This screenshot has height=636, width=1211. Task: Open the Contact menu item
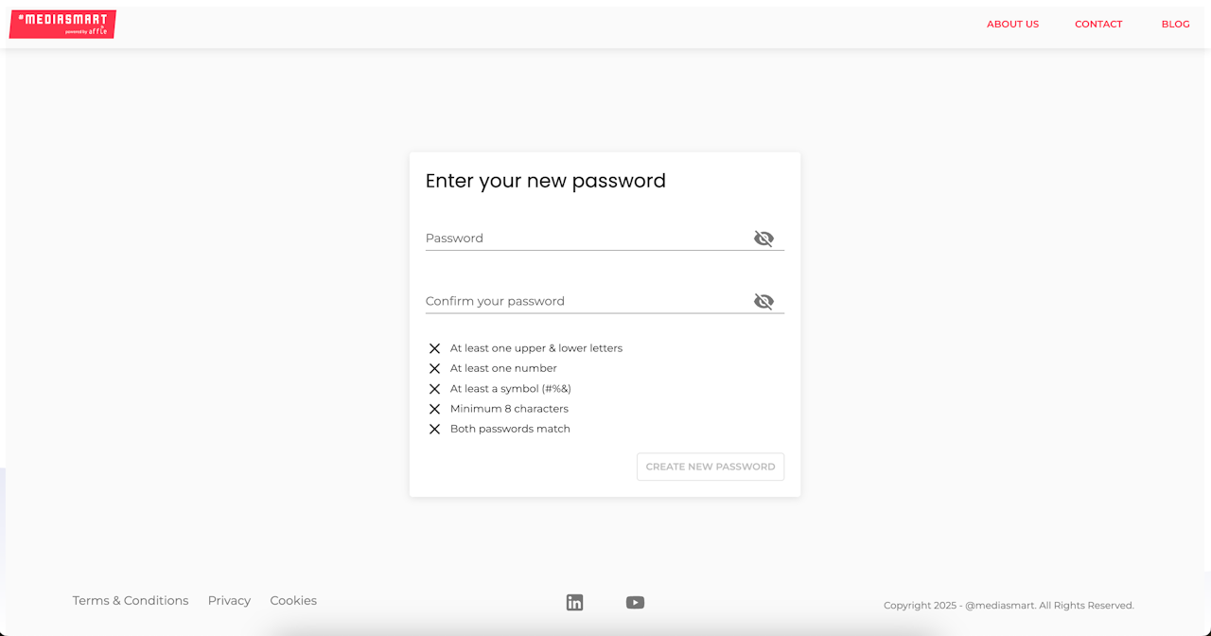point(1098,25)
